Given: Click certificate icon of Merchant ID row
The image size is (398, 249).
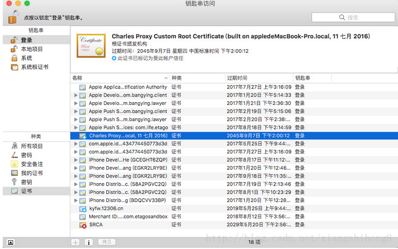Looking at the screenshot, I should (x=83, y=217).
